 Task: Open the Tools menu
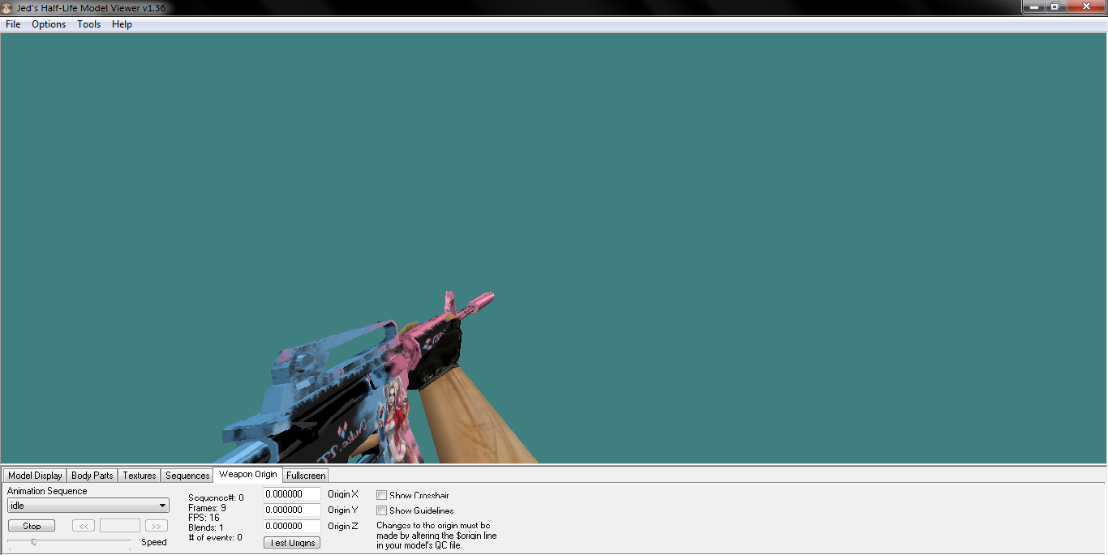point(89,24)
